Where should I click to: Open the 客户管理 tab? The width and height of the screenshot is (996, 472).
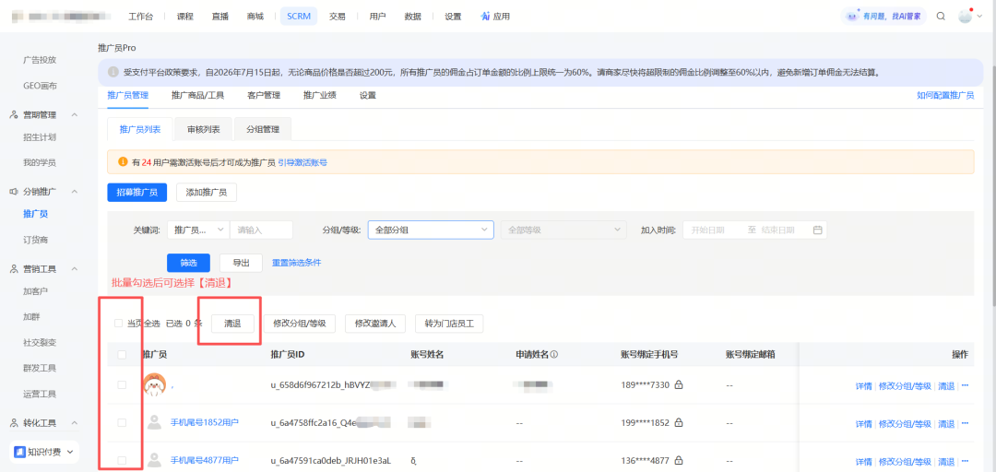click(x=264, y=95)
